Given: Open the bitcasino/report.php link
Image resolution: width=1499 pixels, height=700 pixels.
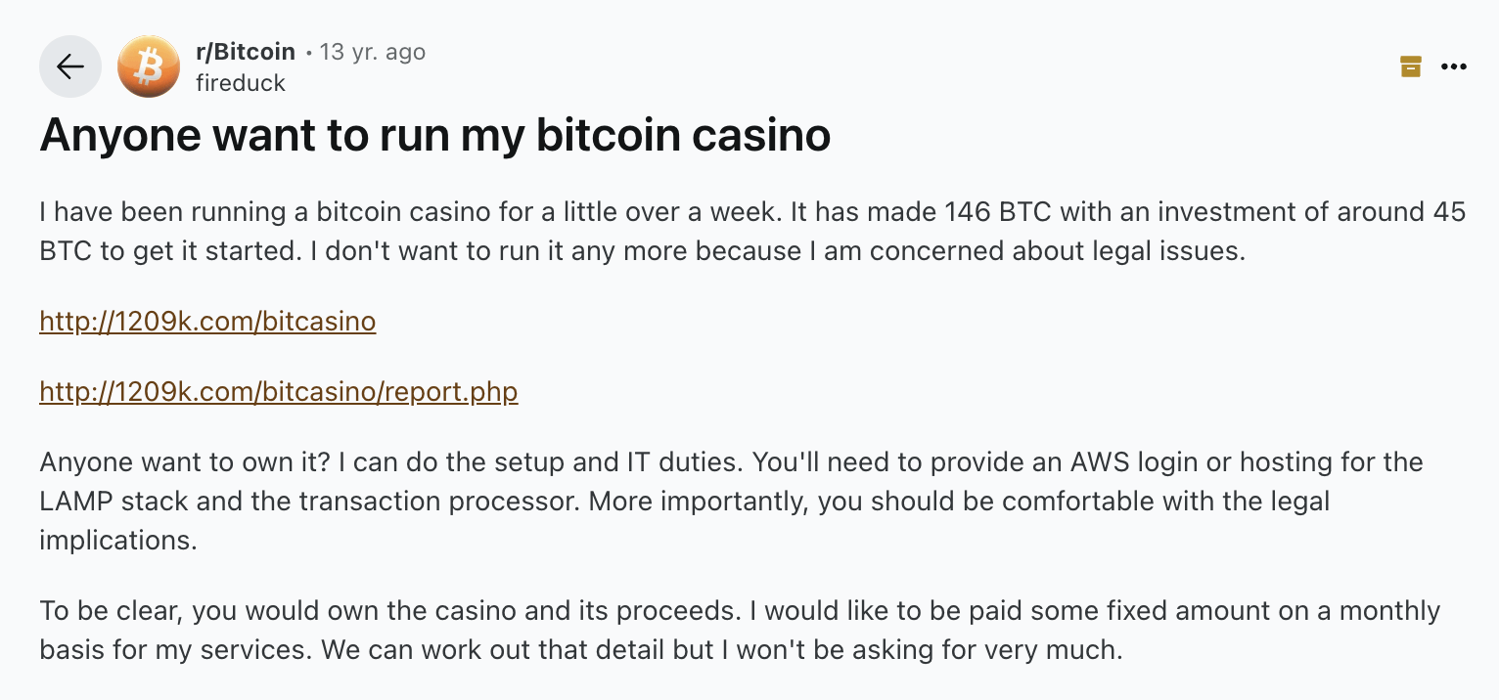Looking at the screenshot, I should coord(278,391).
